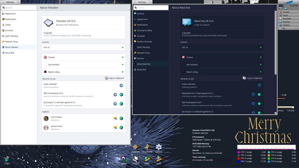Click NeoChat scrollbar down arrow
299x168 pixels.
(x=276, y=113)
